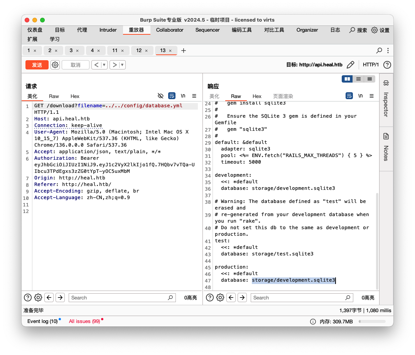The height and width of the screenshot is (355, 415).
Task: Expand the forward history dropdown arrow
Action: pyautogui.click(x=122, y=65)
